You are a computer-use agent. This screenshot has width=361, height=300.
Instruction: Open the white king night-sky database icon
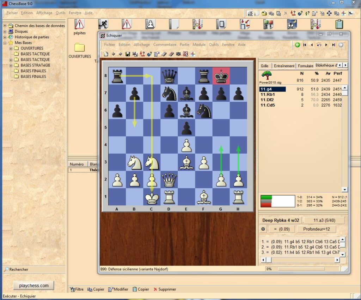292,25
